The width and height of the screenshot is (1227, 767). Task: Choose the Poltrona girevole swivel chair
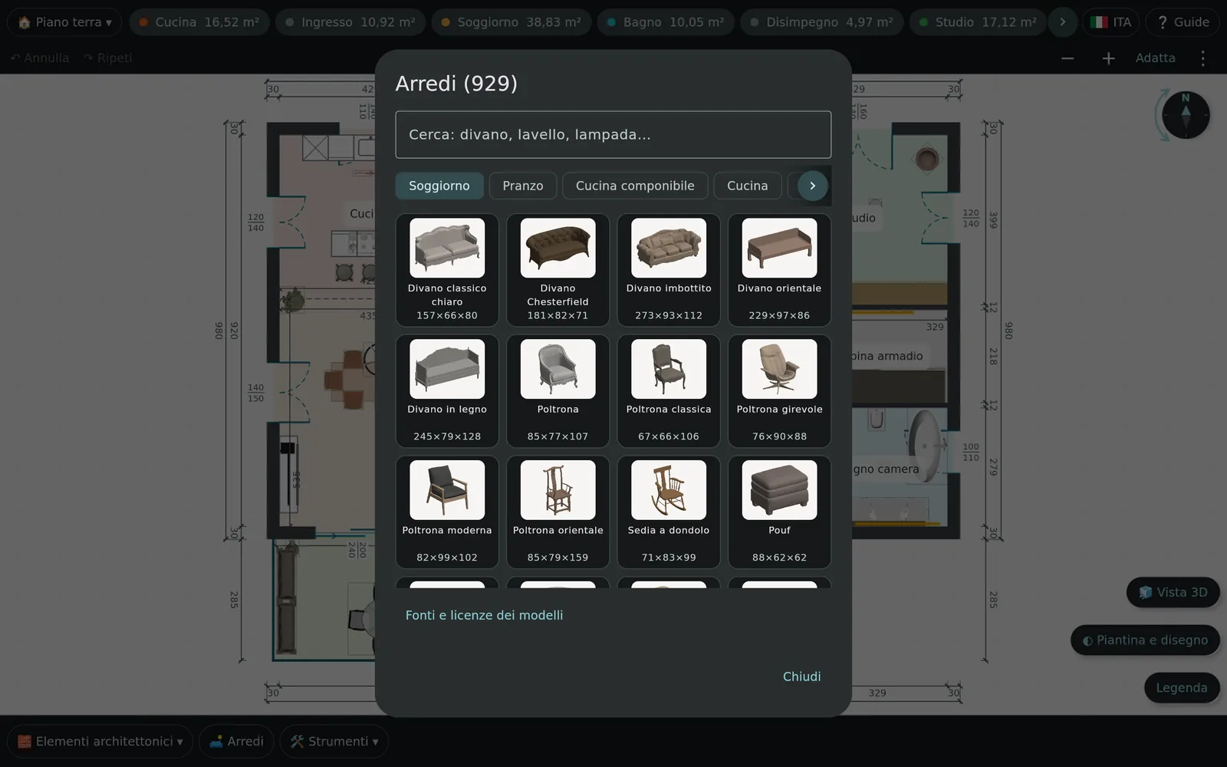779,391
